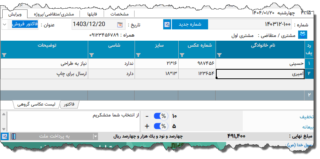This screenshot has width=320, height=159.
Task: Filter the توضیحات column
Action: tap(4, 55)
